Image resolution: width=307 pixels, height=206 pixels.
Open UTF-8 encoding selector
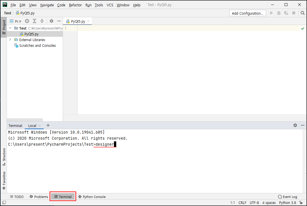click(254, 203)
